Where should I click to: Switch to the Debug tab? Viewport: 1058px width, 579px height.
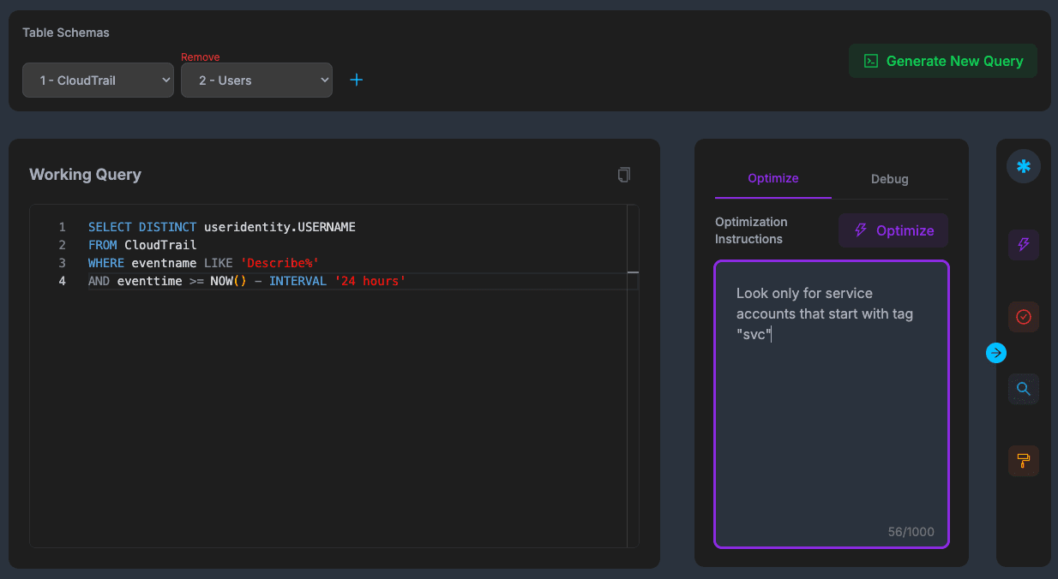pyautogui.click(x=889, y=179)
